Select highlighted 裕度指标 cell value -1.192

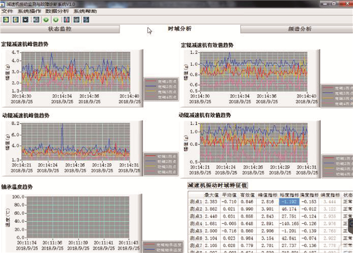click(289, 201)
